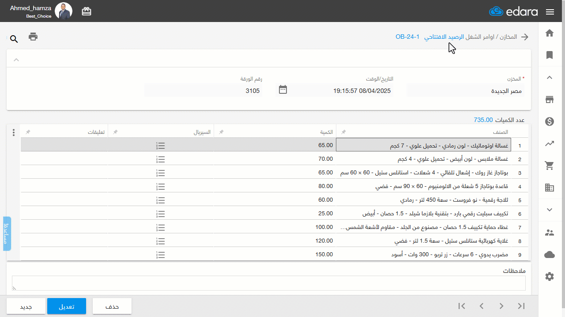Pin the الكمية column
Screen dimensions: 565x317
pyautogui.click(x=222, y=132)
